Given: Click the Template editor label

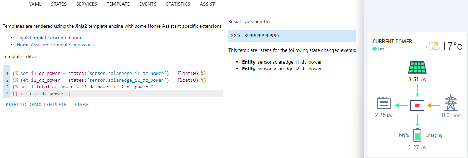Looking at the screenshot, I should click(19, 56).
